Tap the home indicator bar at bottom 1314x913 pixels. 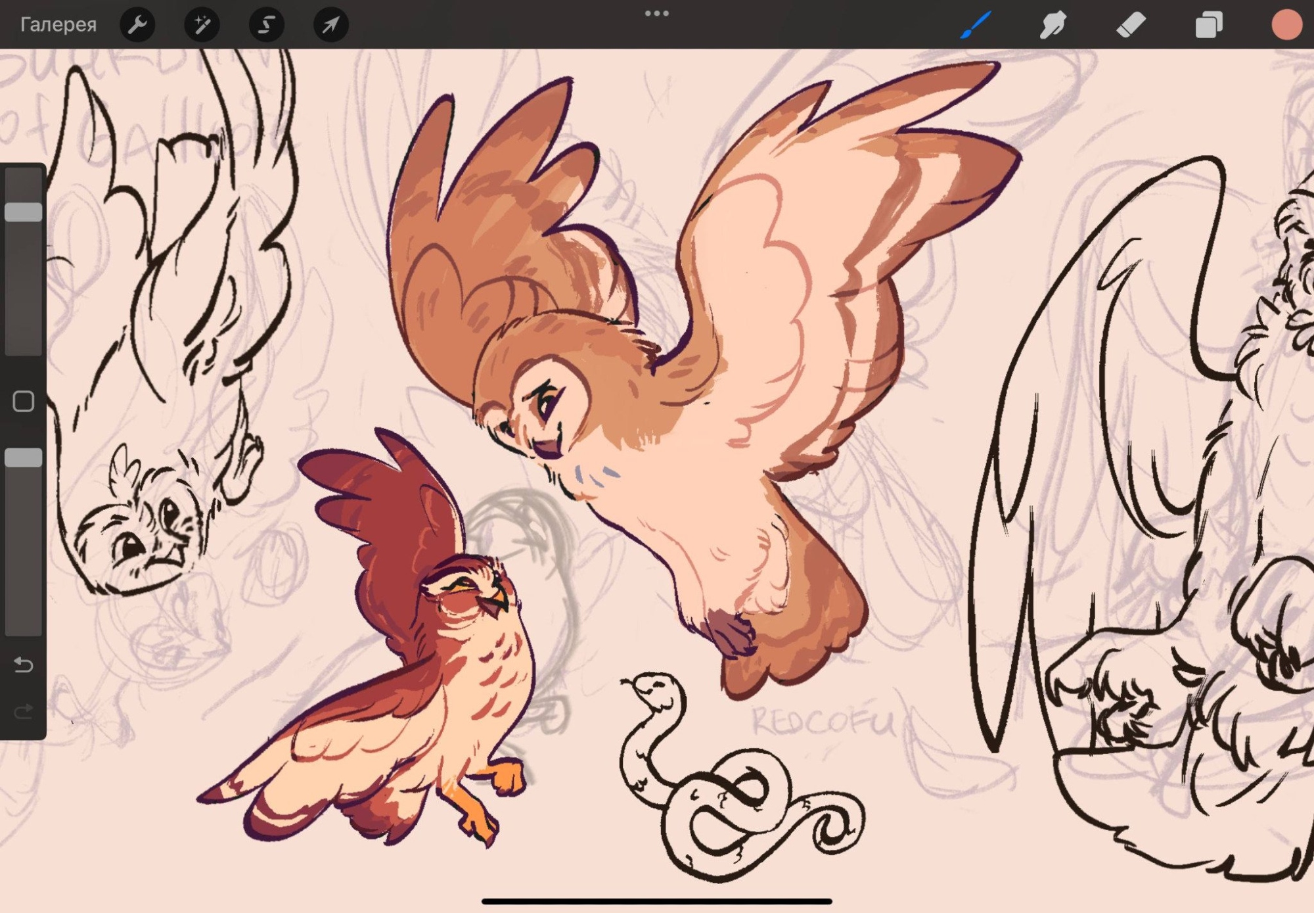pyautogui.click(x=656, y=901)
